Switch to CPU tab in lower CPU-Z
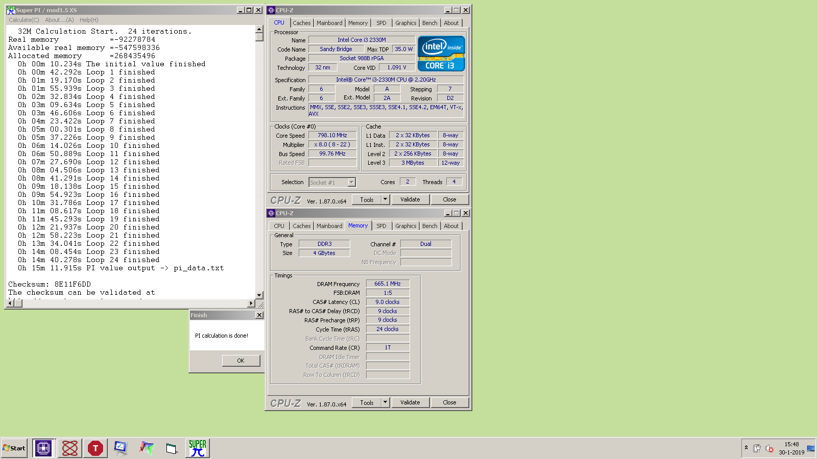This screenshot has width=817, height=459. [279, 226]
